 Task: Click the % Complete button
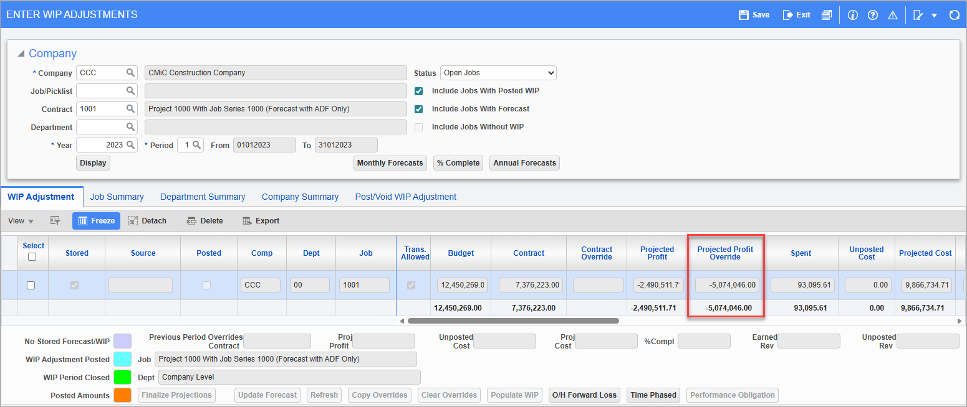pyautogui.click(x=458, y=163)
